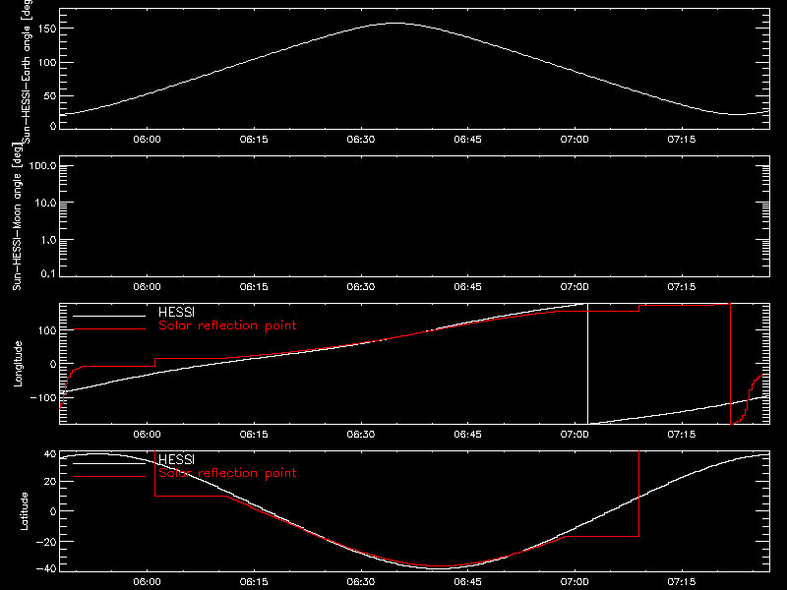Pick 06:15 label under the Moon angle plot
The width and height of the screenshot is (787, 590).
coord(254,287)
